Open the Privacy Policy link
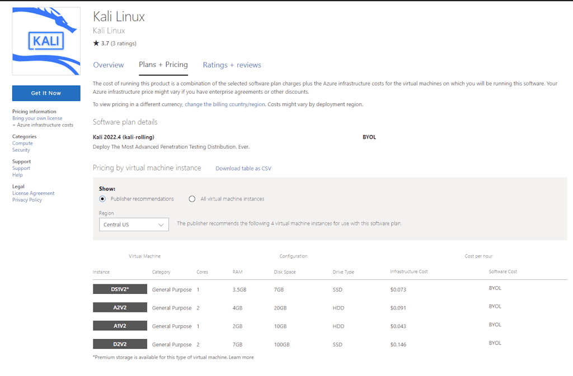The image size is (573, 376). [27, 200]
